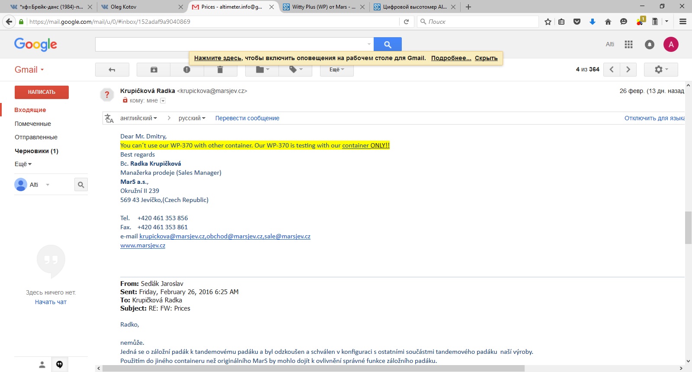This screenshot has height=372, width=692.
Task: Open the Входящие inbox folder
Action: (30, 110)
